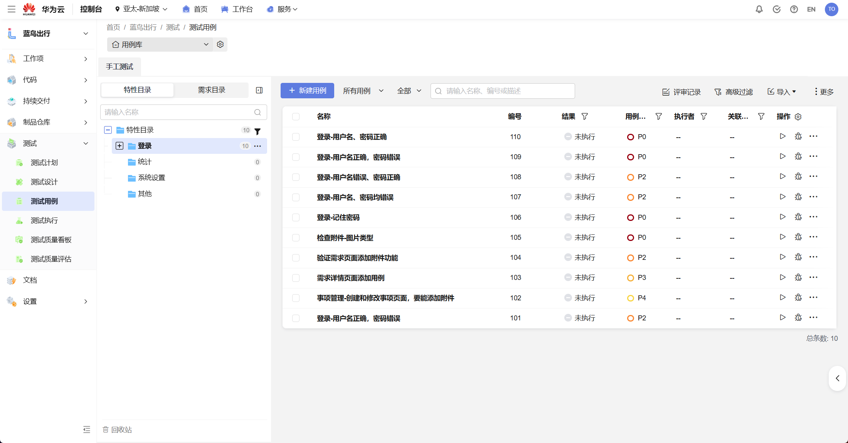This screenshot has width=848, height=443.
Task: Open the filter icon on the 结果 column
Action: pos(585,116)
